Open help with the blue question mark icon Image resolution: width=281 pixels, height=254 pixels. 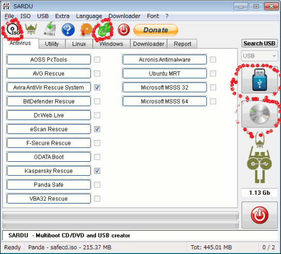pyautogui.click(x=68, y=29)
